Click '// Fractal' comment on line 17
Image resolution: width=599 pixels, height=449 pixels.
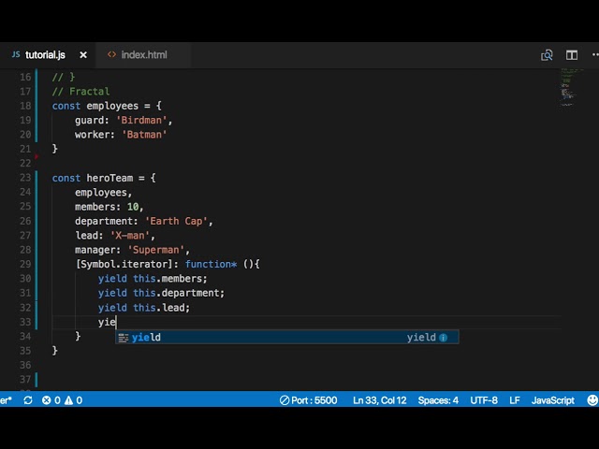pos(80,92)
